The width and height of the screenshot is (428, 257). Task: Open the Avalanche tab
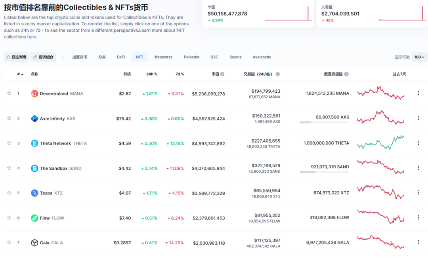coord(262,57)
